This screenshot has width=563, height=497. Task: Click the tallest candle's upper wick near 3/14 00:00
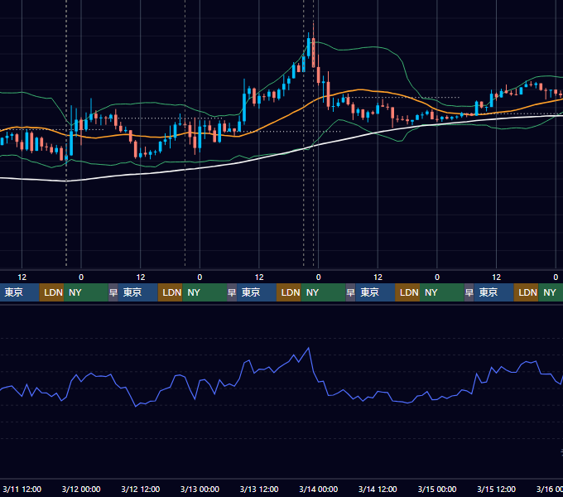pos(314,31)
